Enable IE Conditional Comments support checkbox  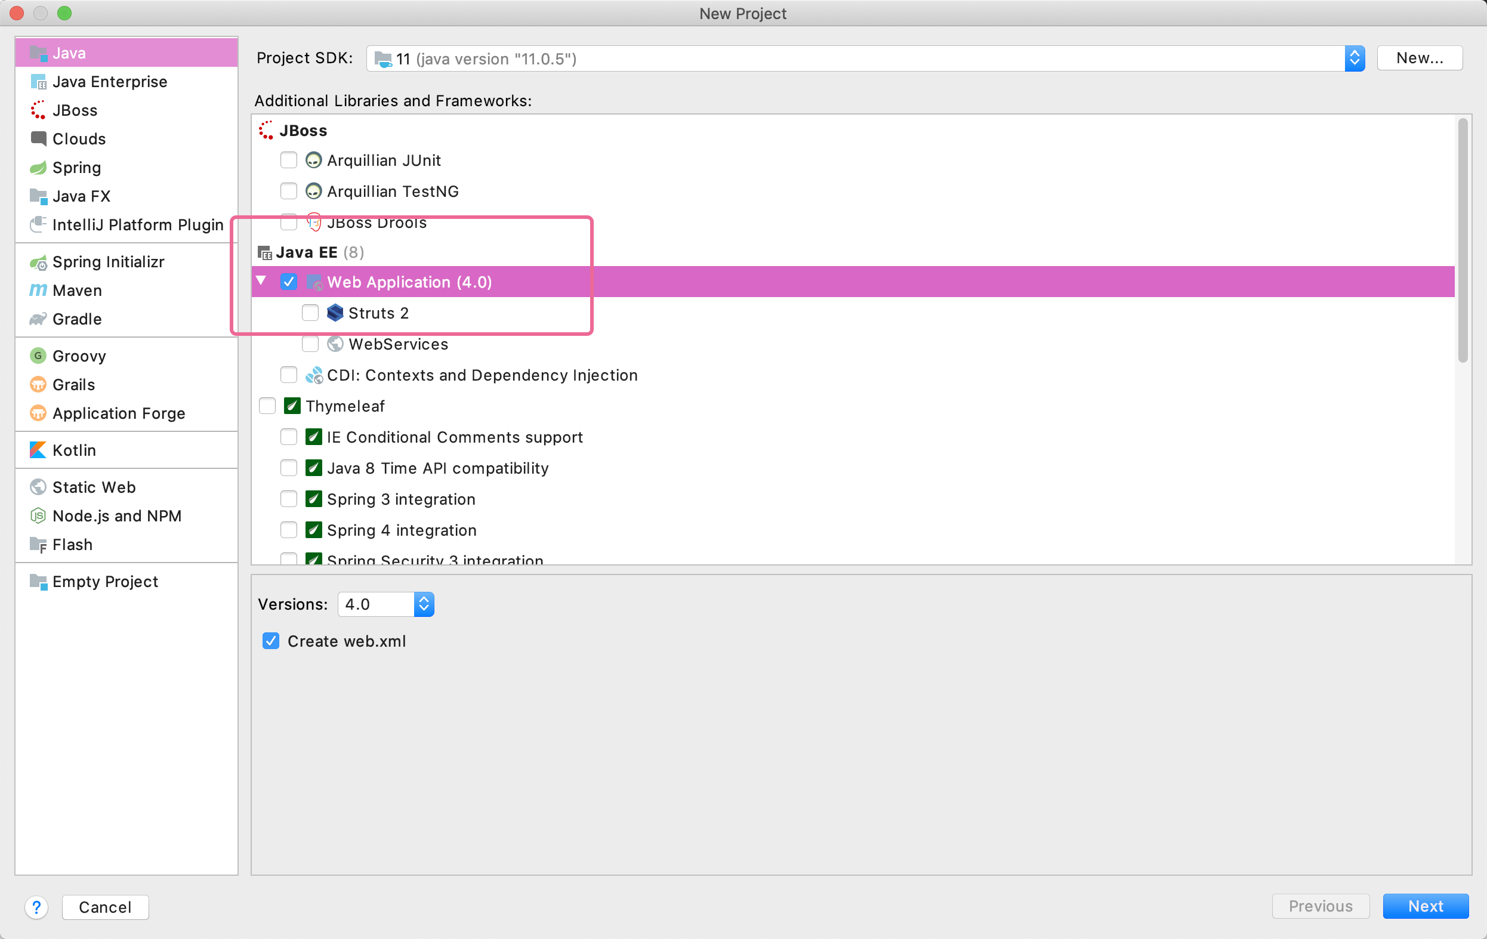[x=288, y=437]
